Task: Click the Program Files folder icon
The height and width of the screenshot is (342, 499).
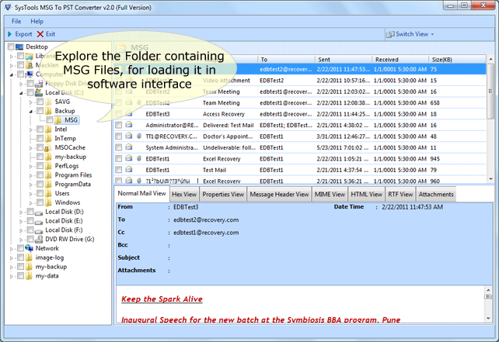Action: (48, 175)
